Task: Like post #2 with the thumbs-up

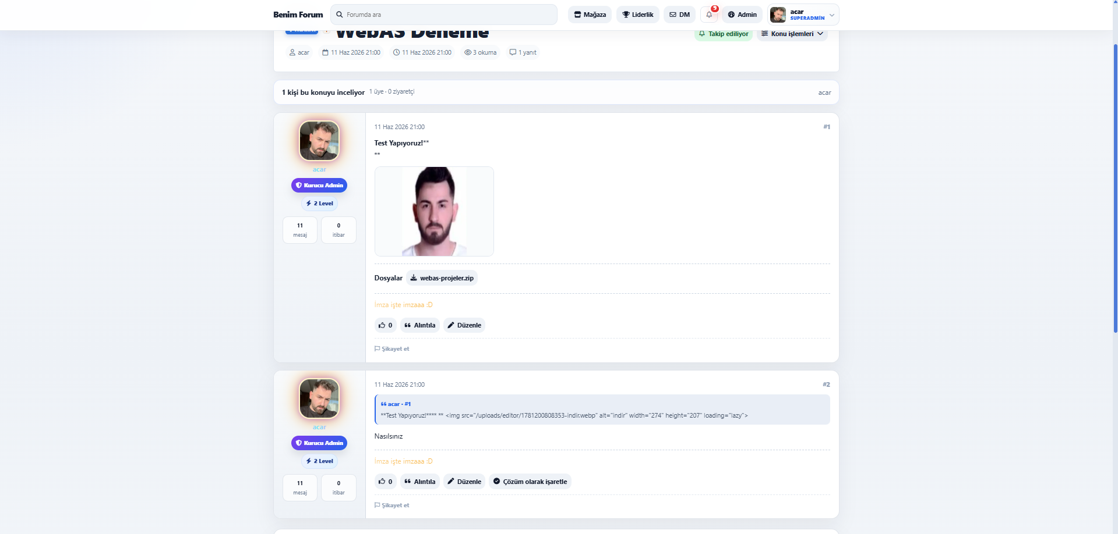Action: click(385, 482)
